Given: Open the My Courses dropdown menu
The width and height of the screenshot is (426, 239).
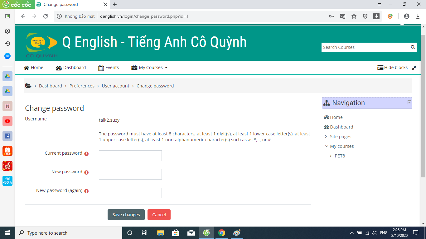Looking at the screenshot, I should pyautogui.click(x=150, y=68).
